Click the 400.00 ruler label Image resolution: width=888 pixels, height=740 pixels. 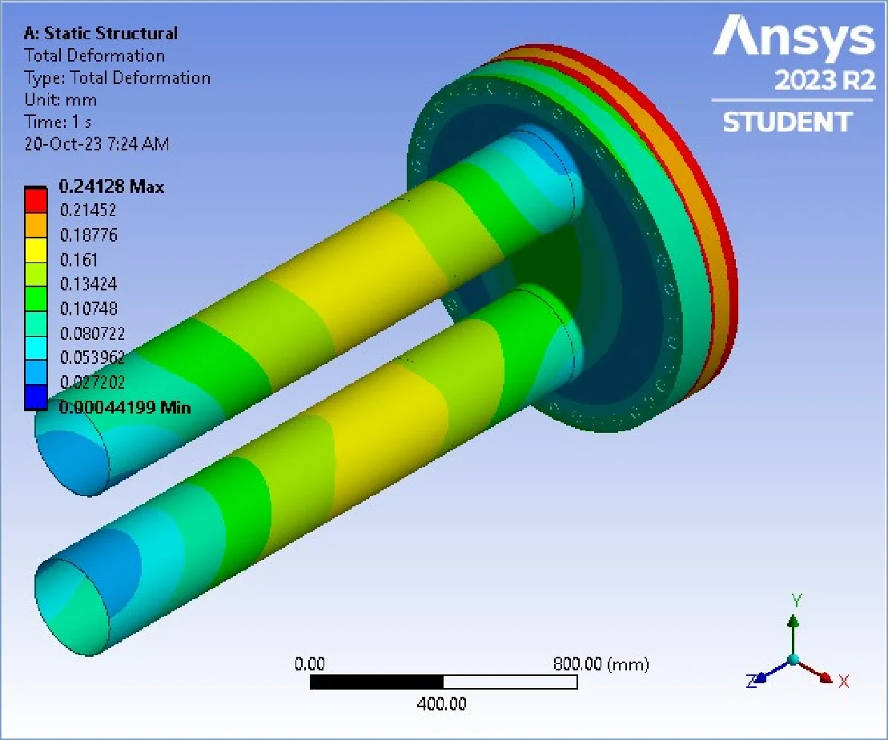[442, 704]
